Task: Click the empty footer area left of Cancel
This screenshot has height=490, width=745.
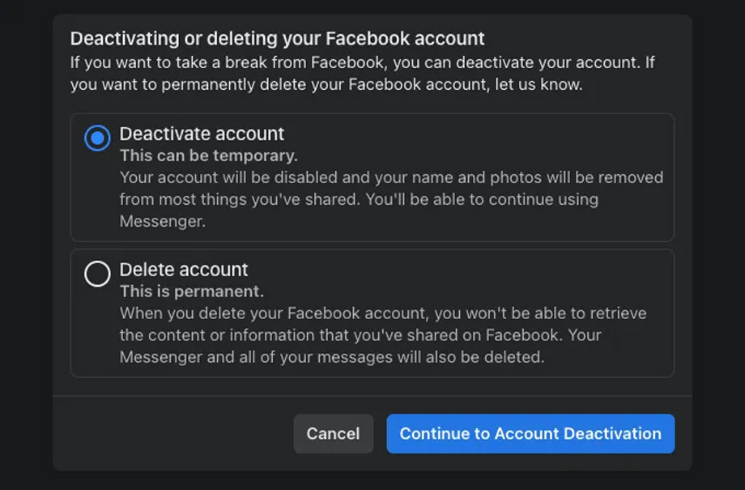Action: pyautogui.click(x=170, y=433)
